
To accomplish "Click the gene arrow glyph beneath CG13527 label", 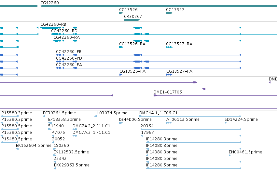I will pos(169,13).
